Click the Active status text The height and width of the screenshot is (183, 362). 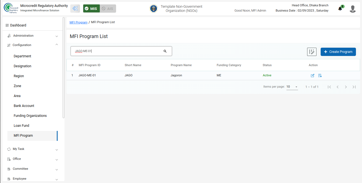click(x=267, y=76)
